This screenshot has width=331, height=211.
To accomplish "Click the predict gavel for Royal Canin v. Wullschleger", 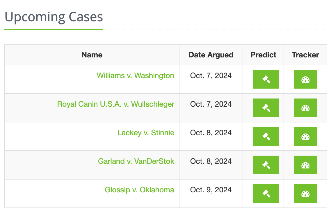I will click(x=266, y=108).
